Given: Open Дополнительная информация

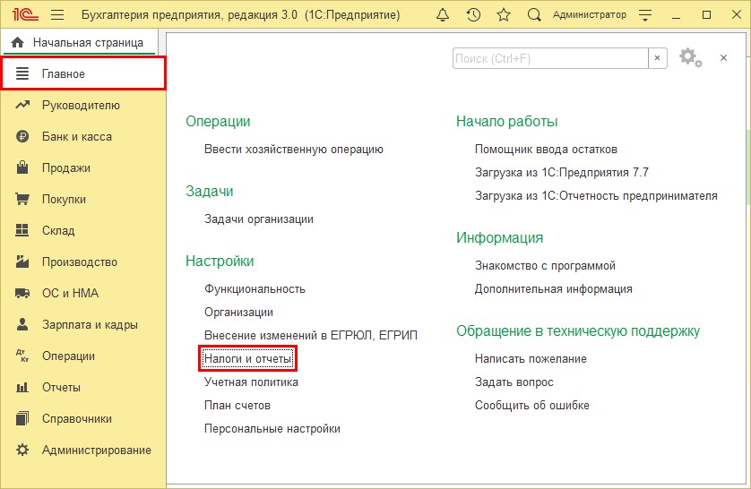Looking at the screenshot, I should [553, 289].
